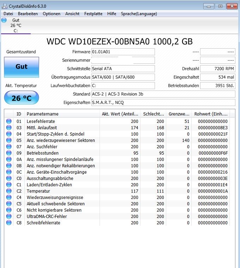The width and height of the screenshot is (240, 268).
Task: Click status icon of ID 09 Betriebsstunden row
Action: point(9,153)
